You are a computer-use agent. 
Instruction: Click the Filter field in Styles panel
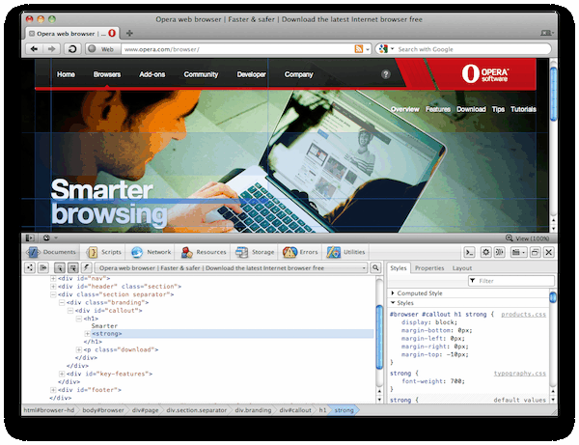click(x=511, y=281)
